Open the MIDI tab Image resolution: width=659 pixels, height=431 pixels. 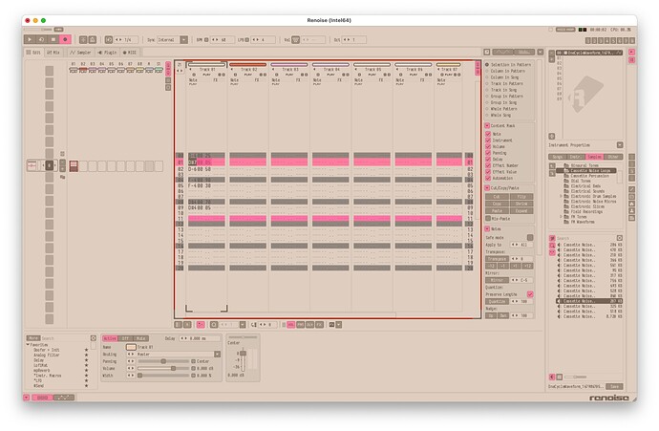[x=130, y=53]
